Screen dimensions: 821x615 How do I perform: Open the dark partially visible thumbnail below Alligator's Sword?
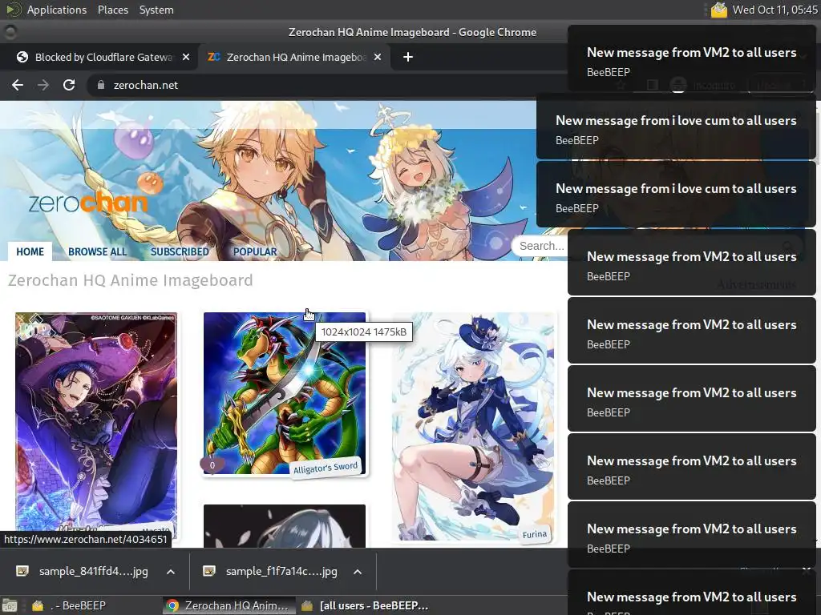click(285, 526)
